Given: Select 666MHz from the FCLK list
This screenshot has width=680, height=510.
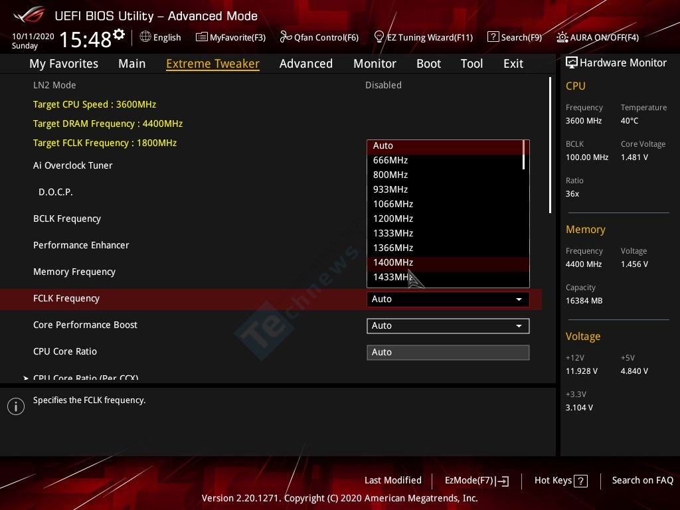Looking at the screenshot, I should 446,161.
